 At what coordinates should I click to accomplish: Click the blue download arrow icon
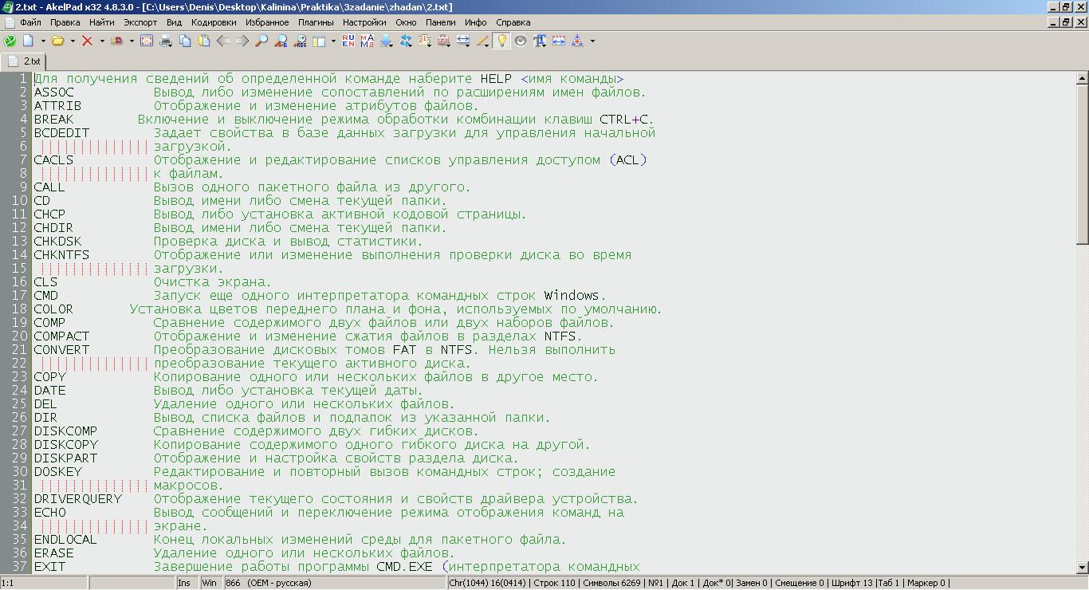coord(387,41)
